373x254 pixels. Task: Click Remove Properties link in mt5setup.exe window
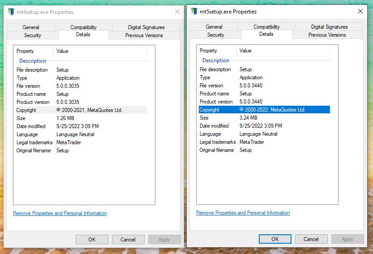click(x=243, y=213)
